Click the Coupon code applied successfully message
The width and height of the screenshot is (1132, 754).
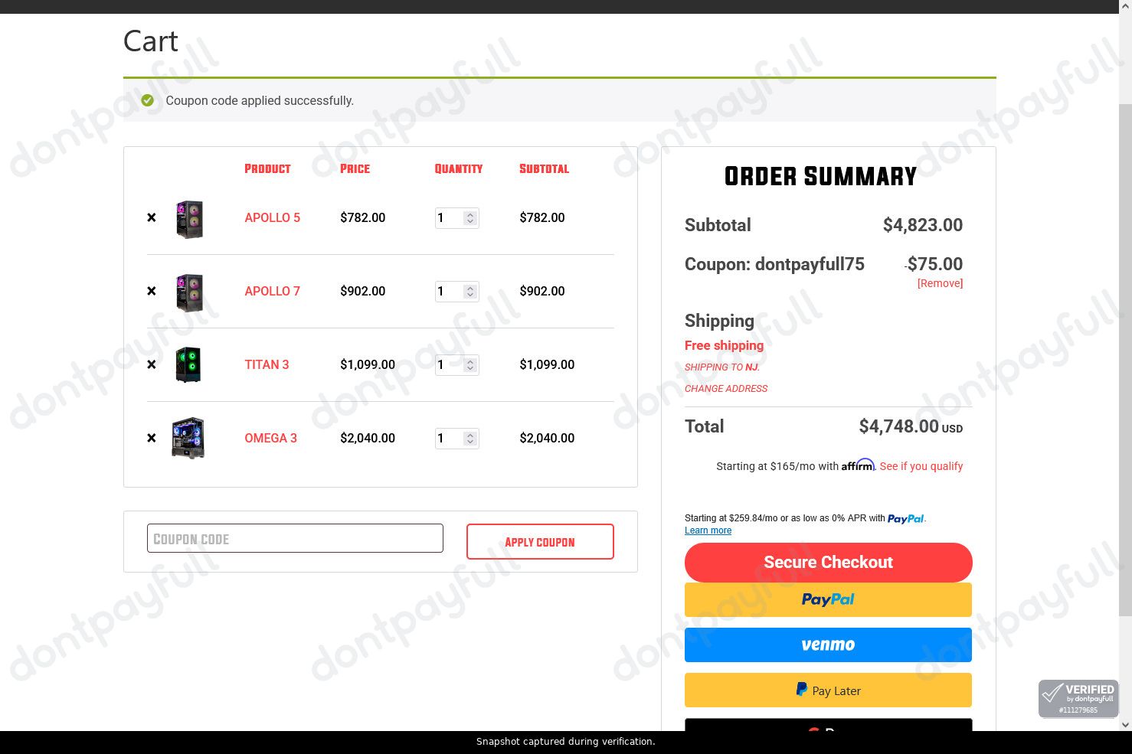pyautogui.click(x=260, y=100)
